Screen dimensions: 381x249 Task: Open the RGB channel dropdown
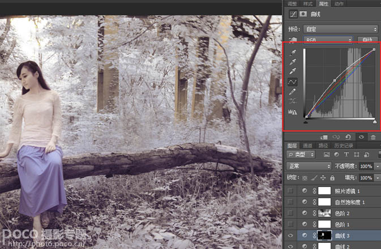pos(328,40)
